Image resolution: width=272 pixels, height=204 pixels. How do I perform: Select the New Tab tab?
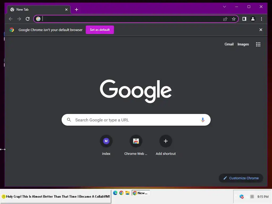[x=39, y=10]
